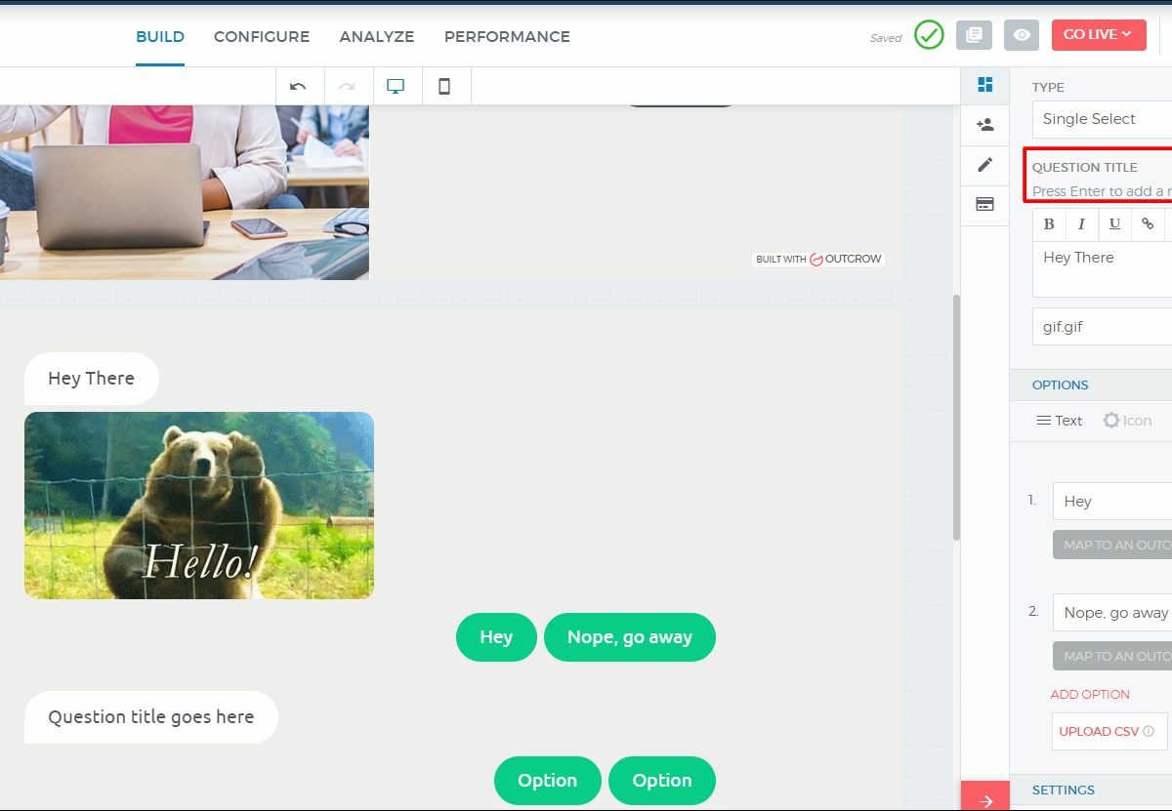Toggle underline formatting button
The width and height of the screenshot is (1172, 811).
(1114, 224)
